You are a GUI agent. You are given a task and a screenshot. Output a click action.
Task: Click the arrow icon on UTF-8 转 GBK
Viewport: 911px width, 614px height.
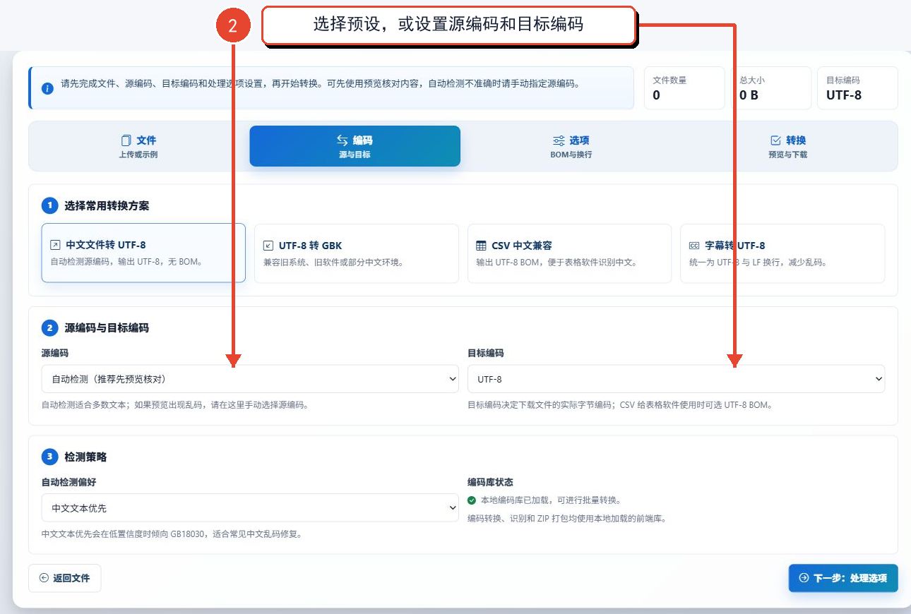coord(268,246)
